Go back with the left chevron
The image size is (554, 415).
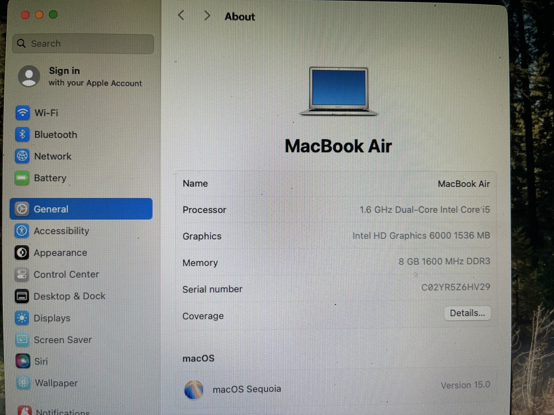point(181,16)
